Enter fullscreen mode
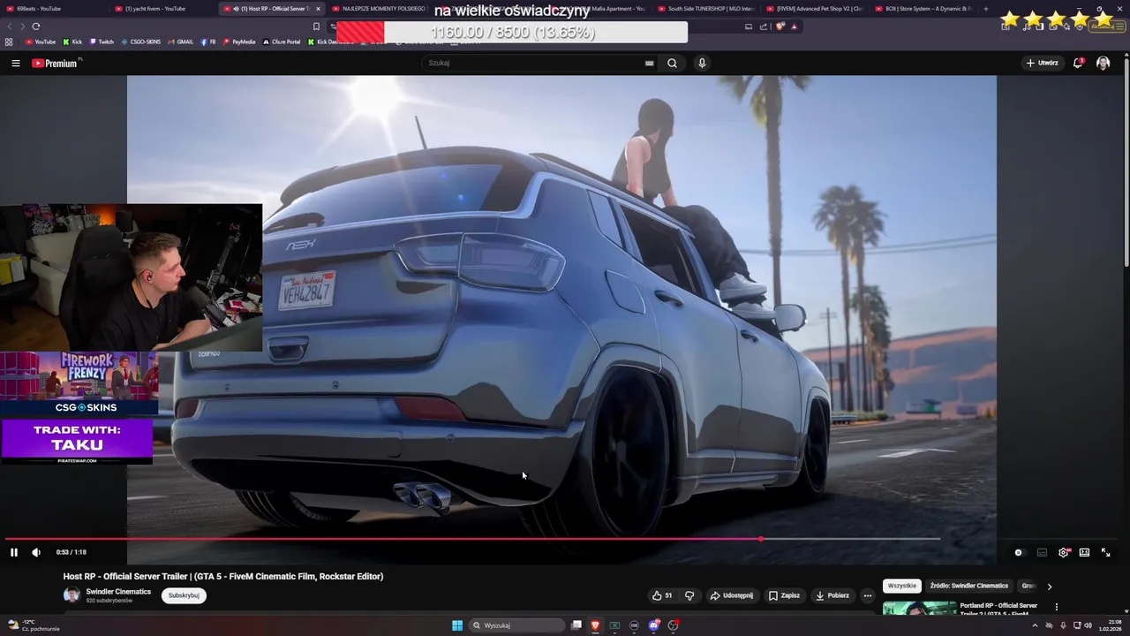Image resolution: width=1130 pixels, height=636 pixels. (x=1105, y=552)
